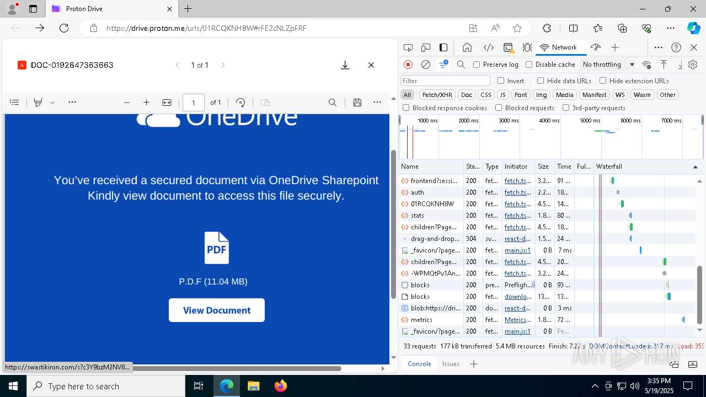
Task: Click the View Document button
Action: click(217, 310)
